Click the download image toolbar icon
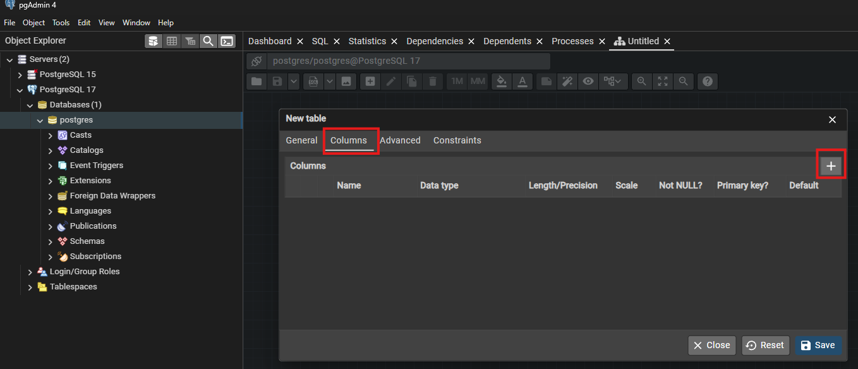Image resolution: width=858 pixels, height=369 pixels. (x=346, y=81)
